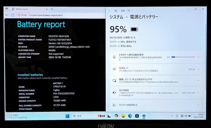Open the Settings hamburger navigation menu
This screenshot has height=128, width=211.
coord(116,11)
